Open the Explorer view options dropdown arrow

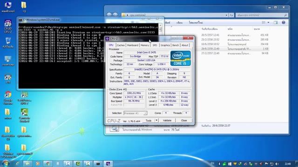click(268, 23)
